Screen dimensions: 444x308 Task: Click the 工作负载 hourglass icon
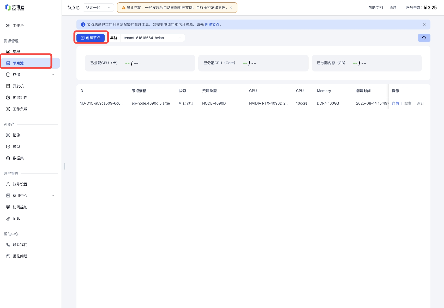(x=8, y=109)
